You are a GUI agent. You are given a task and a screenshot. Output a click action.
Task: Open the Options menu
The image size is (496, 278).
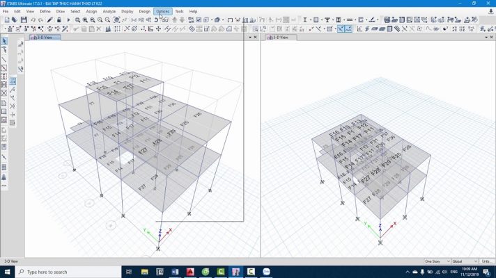tap(162, 12)
